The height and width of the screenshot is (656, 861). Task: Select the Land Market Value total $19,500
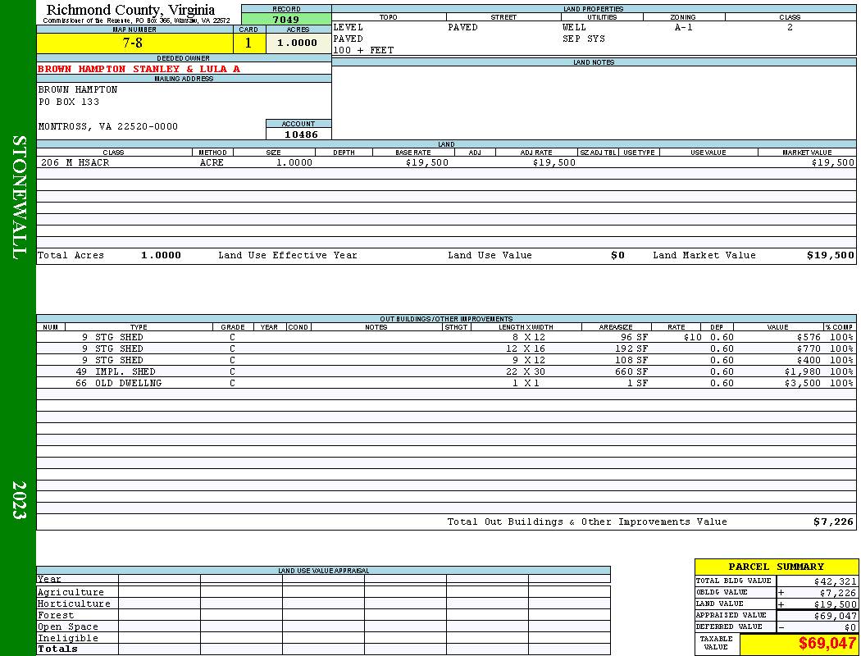[x=831, y=255]
